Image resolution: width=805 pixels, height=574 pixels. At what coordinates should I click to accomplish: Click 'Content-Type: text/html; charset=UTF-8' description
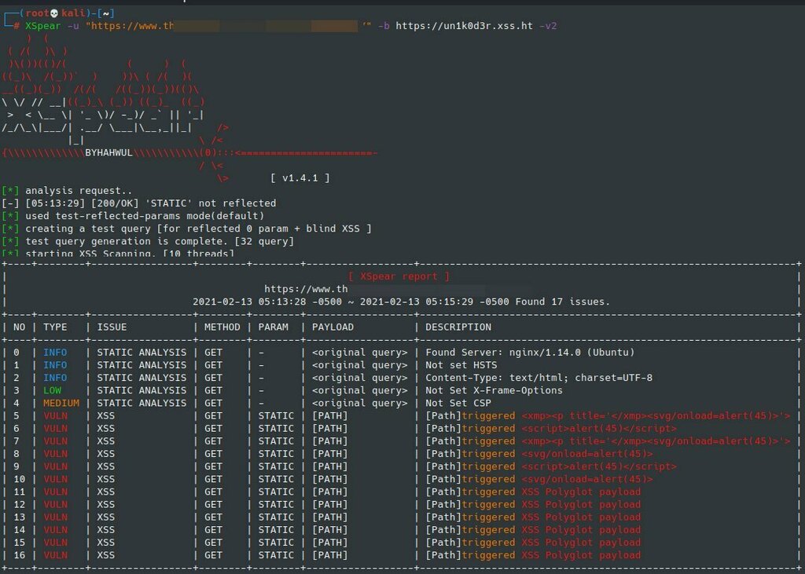pos(539,378)
